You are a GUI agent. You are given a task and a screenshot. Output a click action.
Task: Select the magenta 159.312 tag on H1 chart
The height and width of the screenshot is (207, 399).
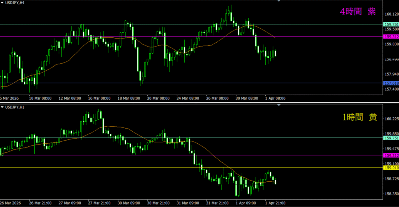click(391, 155)
